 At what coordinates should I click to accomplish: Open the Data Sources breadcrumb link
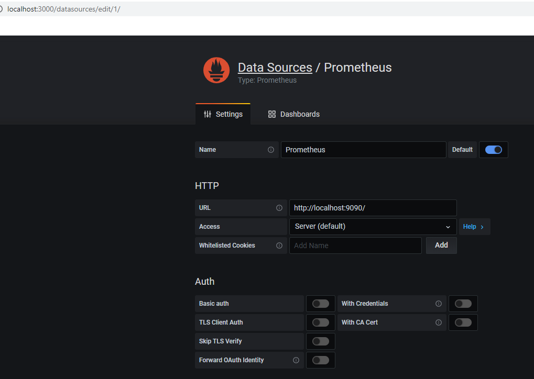point(275,68)
